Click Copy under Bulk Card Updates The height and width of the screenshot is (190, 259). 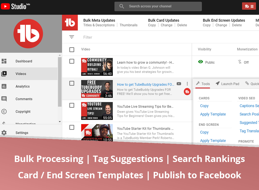click(x=152, y=25)
